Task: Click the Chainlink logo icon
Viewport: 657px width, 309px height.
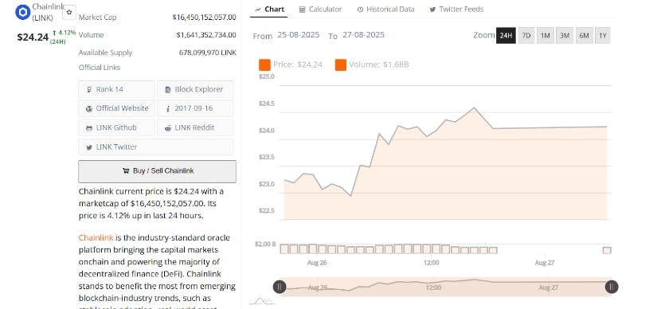Action: [x=22, y=12]
